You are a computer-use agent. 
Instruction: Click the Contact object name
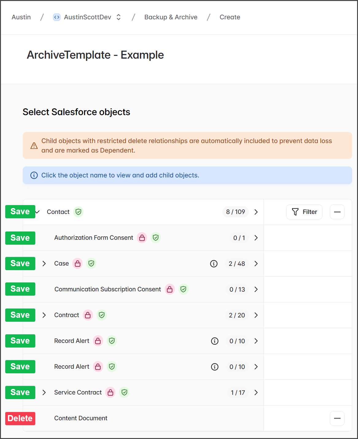[x=58, y=212]
